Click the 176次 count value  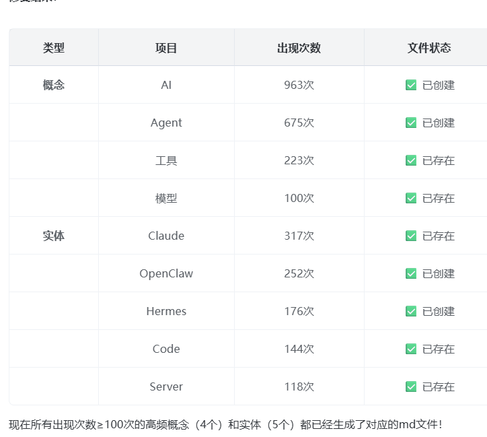coord(299,311)
